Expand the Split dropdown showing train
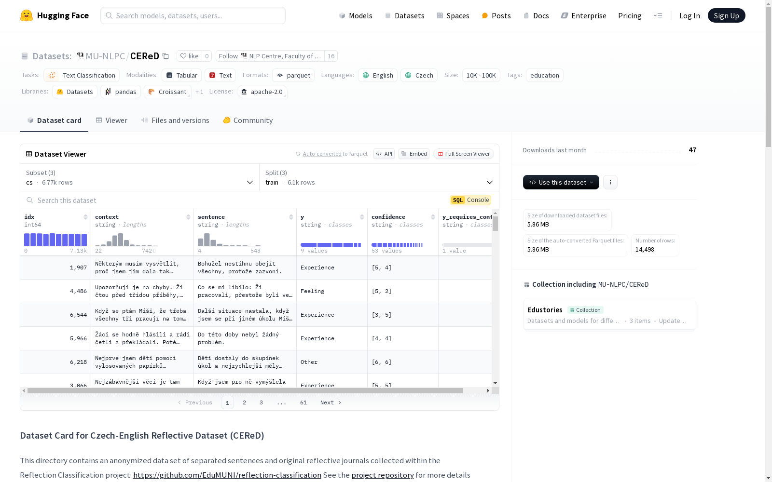The height and width of the screenshot is (482, 772). point(379,177)
